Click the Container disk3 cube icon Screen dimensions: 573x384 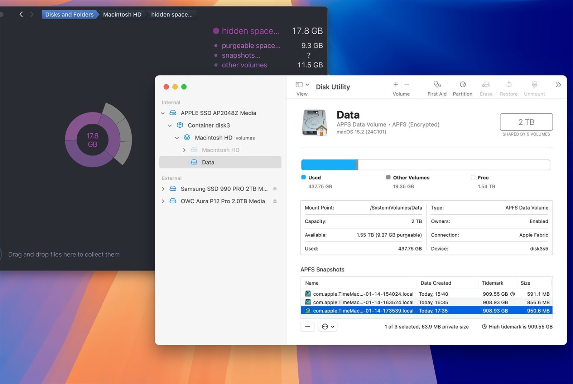pos(180,125)
